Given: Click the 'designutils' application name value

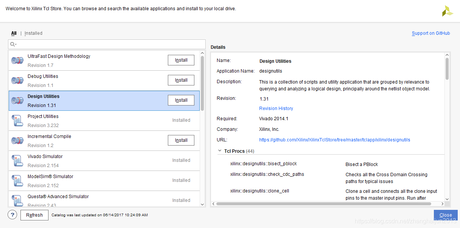Looking at the screenshot, I should [271, 71].
